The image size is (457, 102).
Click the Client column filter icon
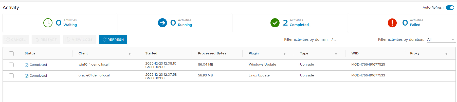130,54
